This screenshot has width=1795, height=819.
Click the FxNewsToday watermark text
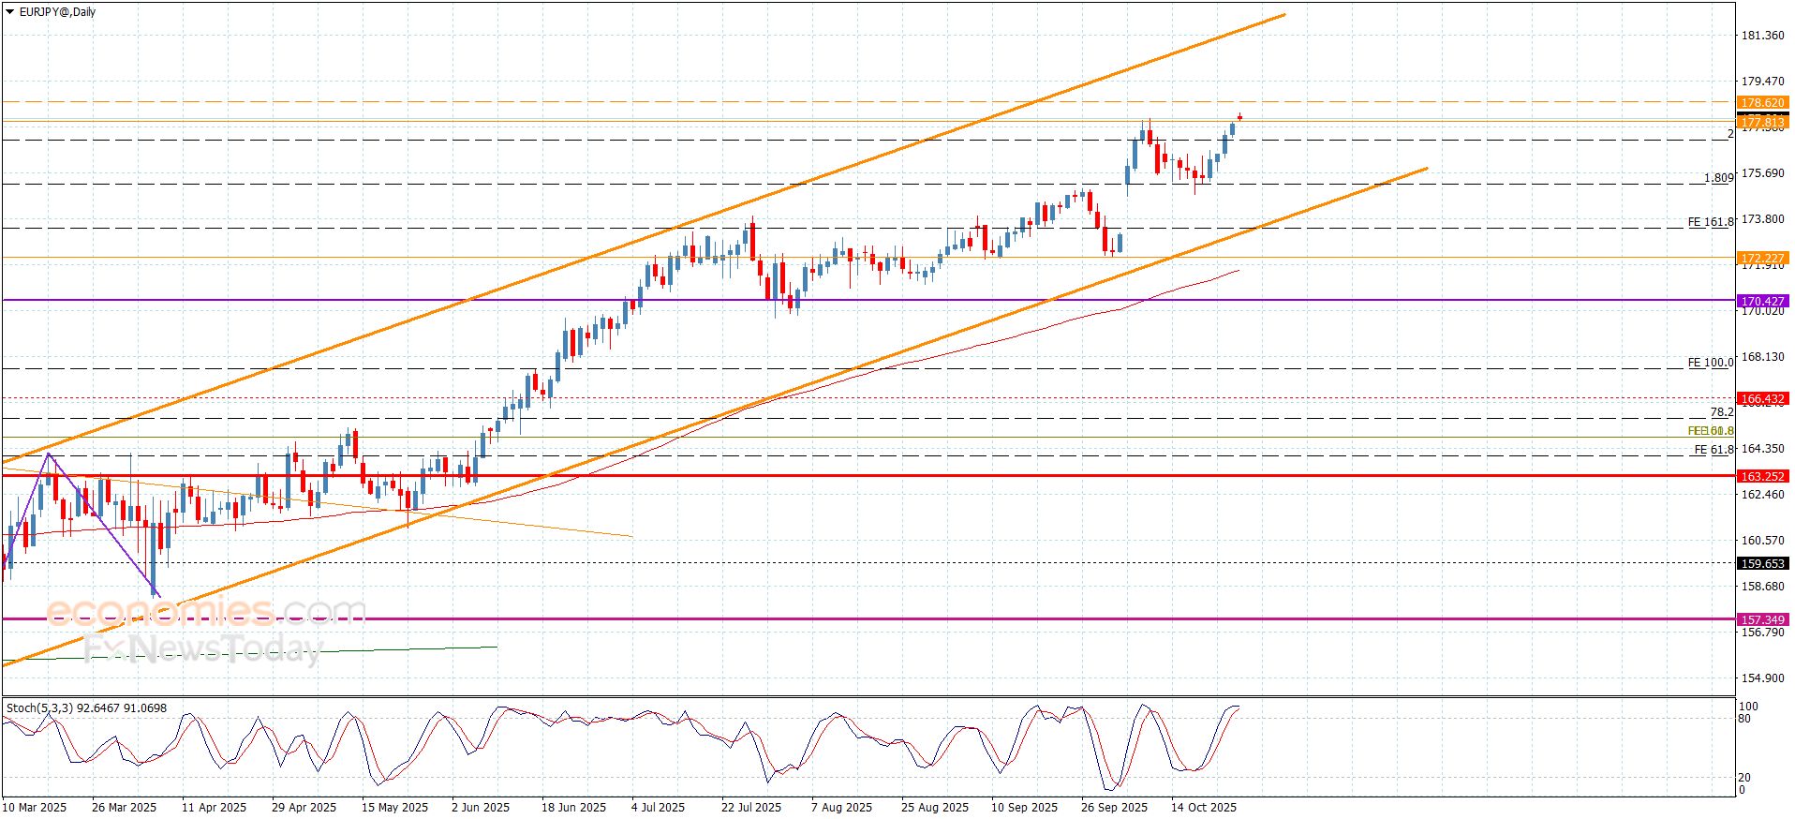click(x=201, y=648)
